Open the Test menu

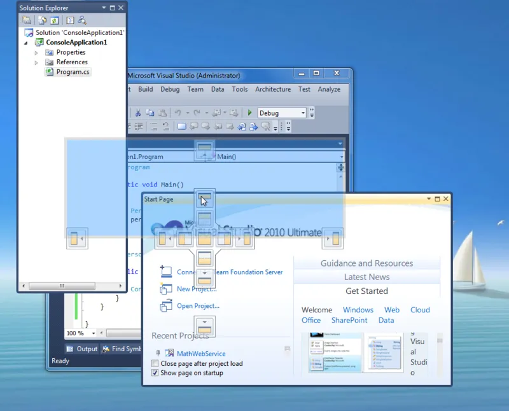pyautogui.click(x=304, y=89)
